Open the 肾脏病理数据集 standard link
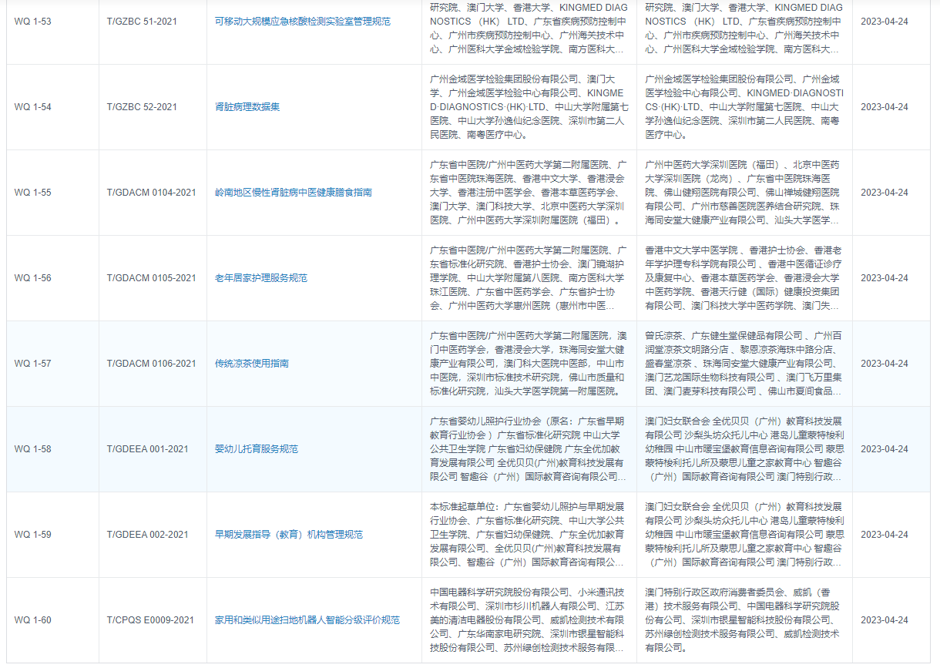Image resolution: width=940 pixels, height=668 pixels. tap(247, 107)
